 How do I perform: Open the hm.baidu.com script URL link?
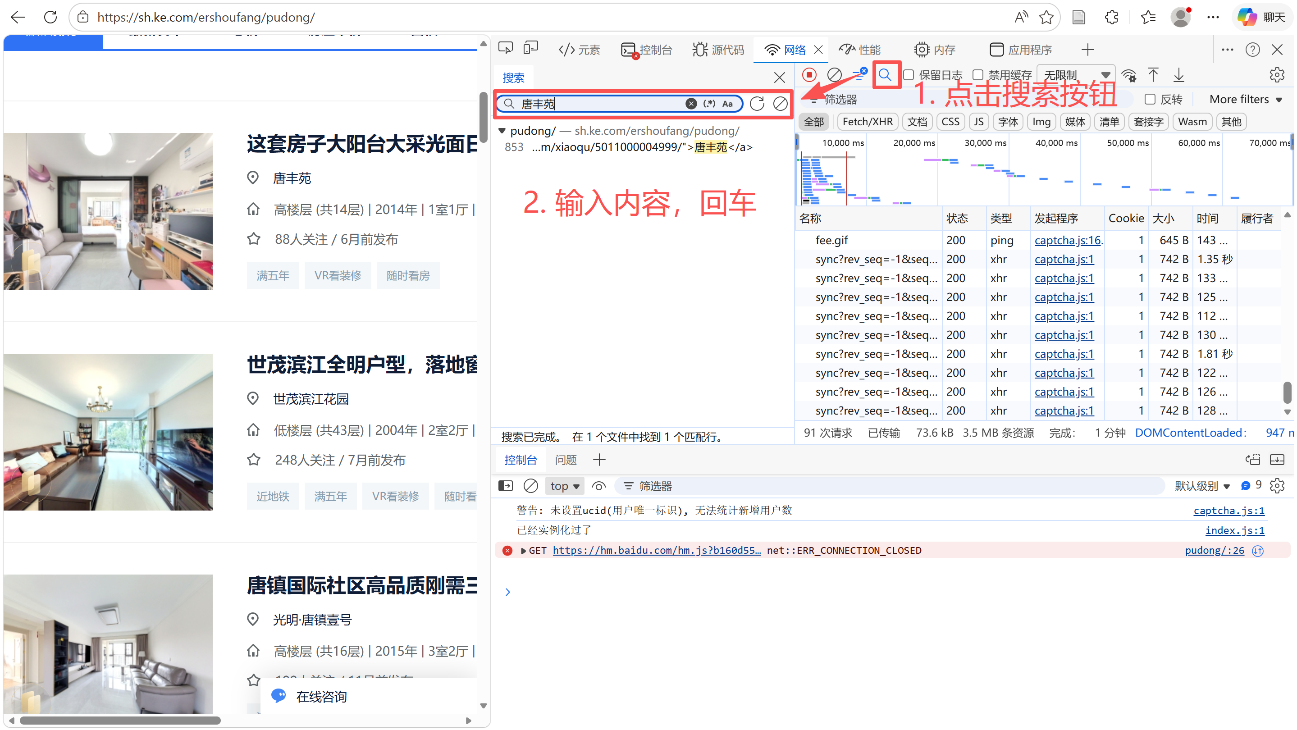(x=657, y=550)
